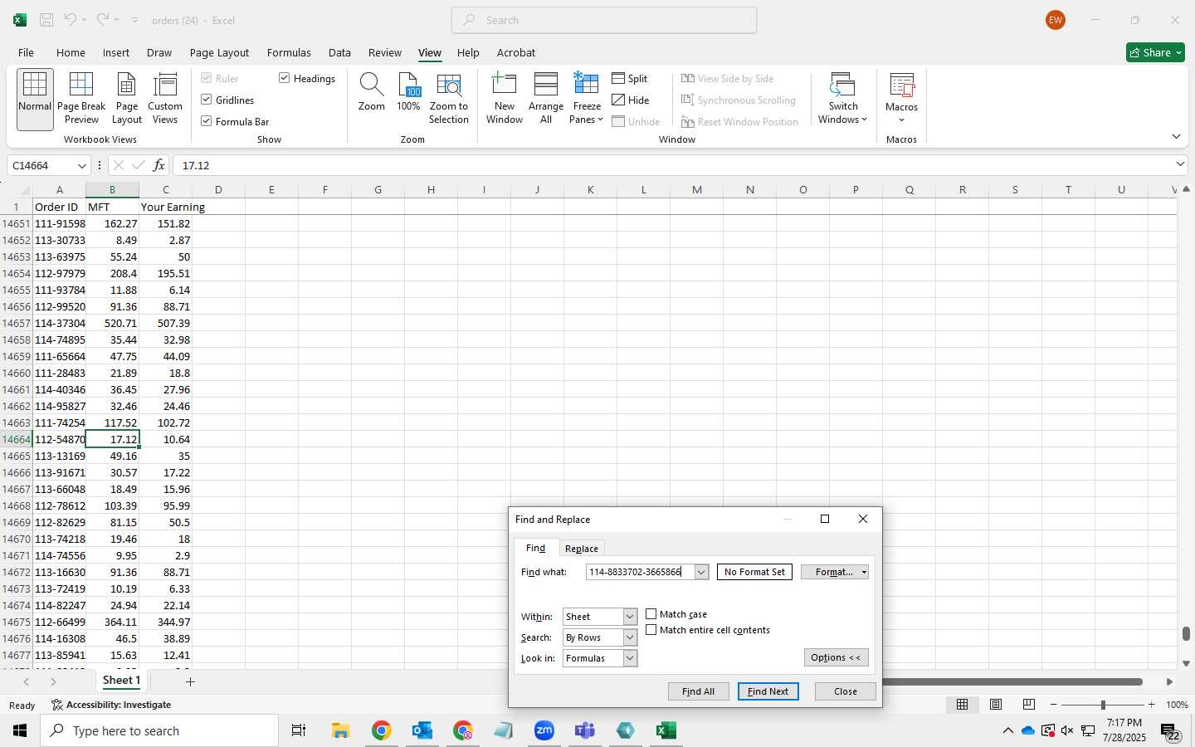Zoom to Selection
Image resolution: width=1195 pixels, height=747 pixels.
[449, 99]
